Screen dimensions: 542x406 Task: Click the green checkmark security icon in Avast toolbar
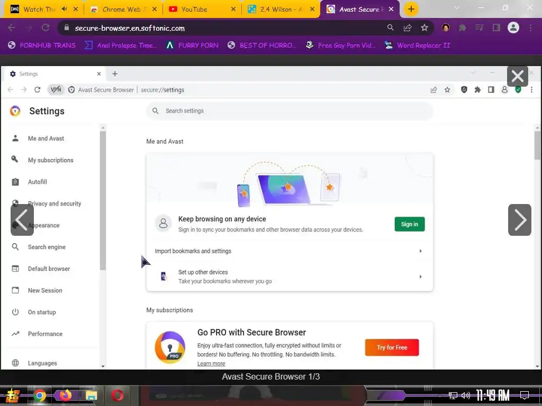[518, 90]
